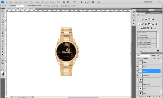Show the Pc layer visibility box
The image size is (163, 98).
click(137, 80)
